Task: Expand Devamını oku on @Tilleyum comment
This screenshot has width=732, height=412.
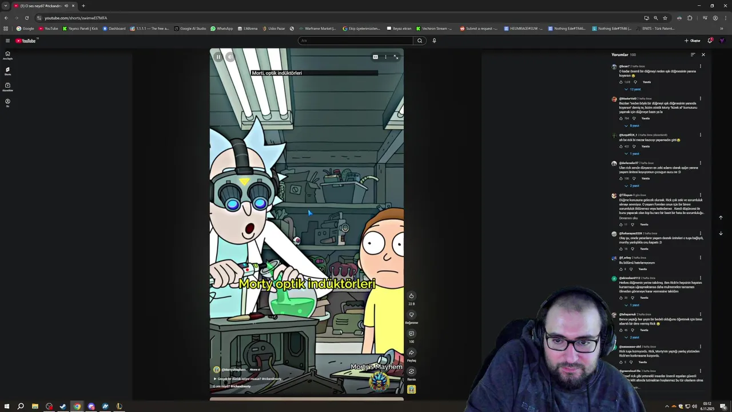Action: click(628, 218)
